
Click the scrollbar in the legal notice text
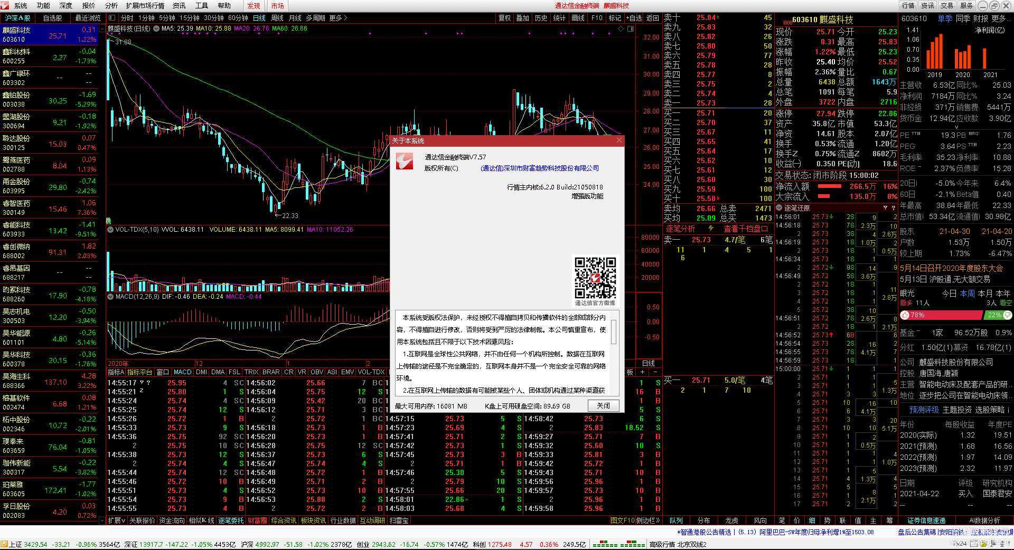pyautogui.click(x=614, y=333)
